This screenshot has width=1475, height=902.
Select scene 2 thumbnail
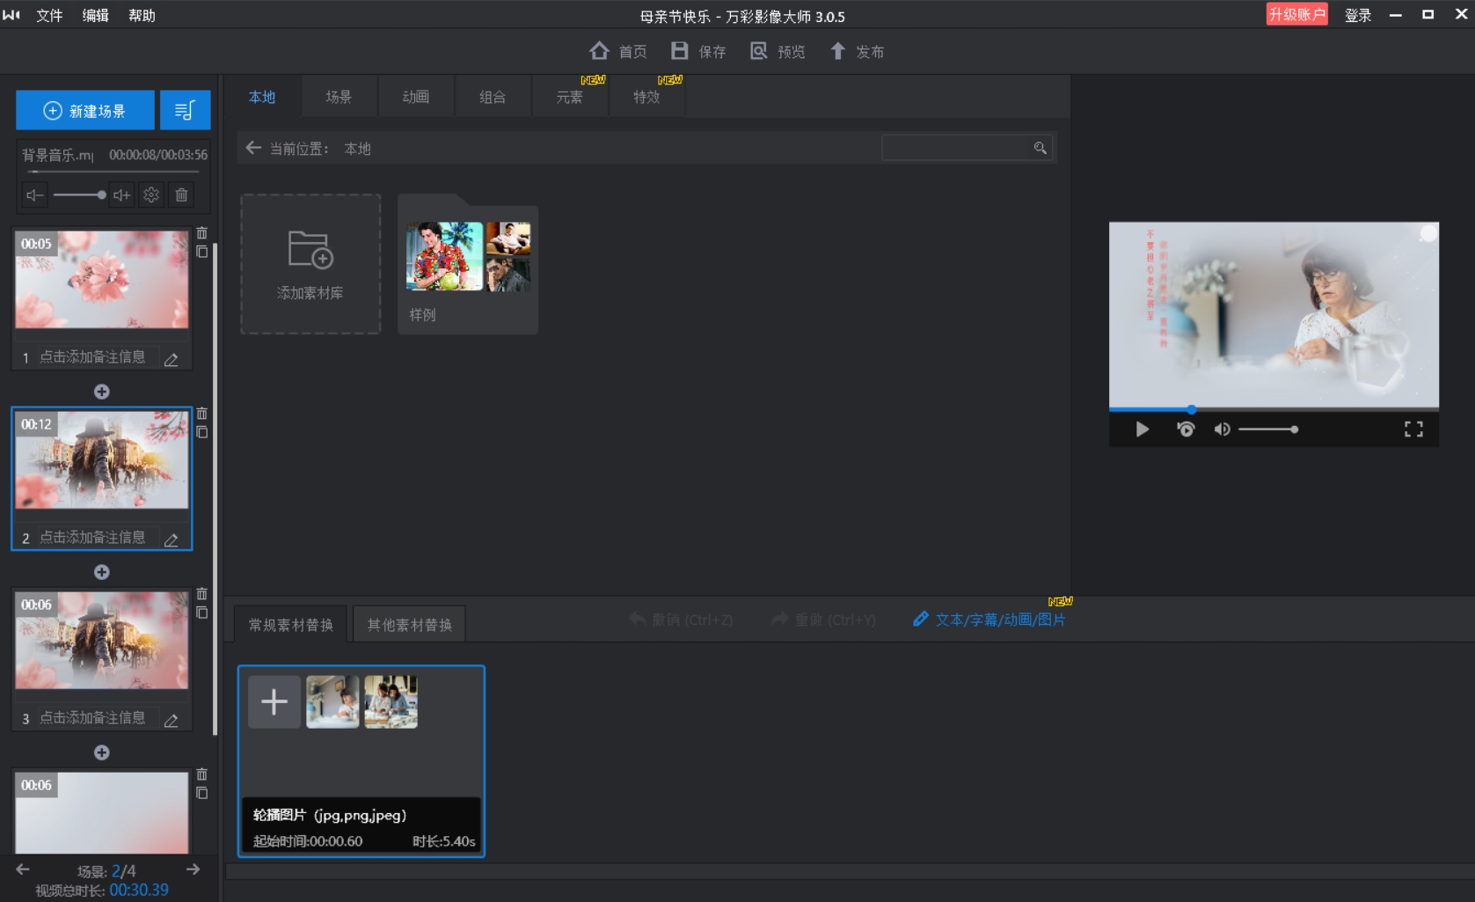point(102,460)
